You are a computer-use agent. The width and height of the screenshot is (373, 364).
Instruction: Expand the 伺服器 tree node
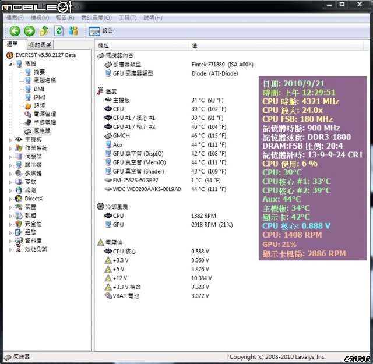[x=10, y=157]
